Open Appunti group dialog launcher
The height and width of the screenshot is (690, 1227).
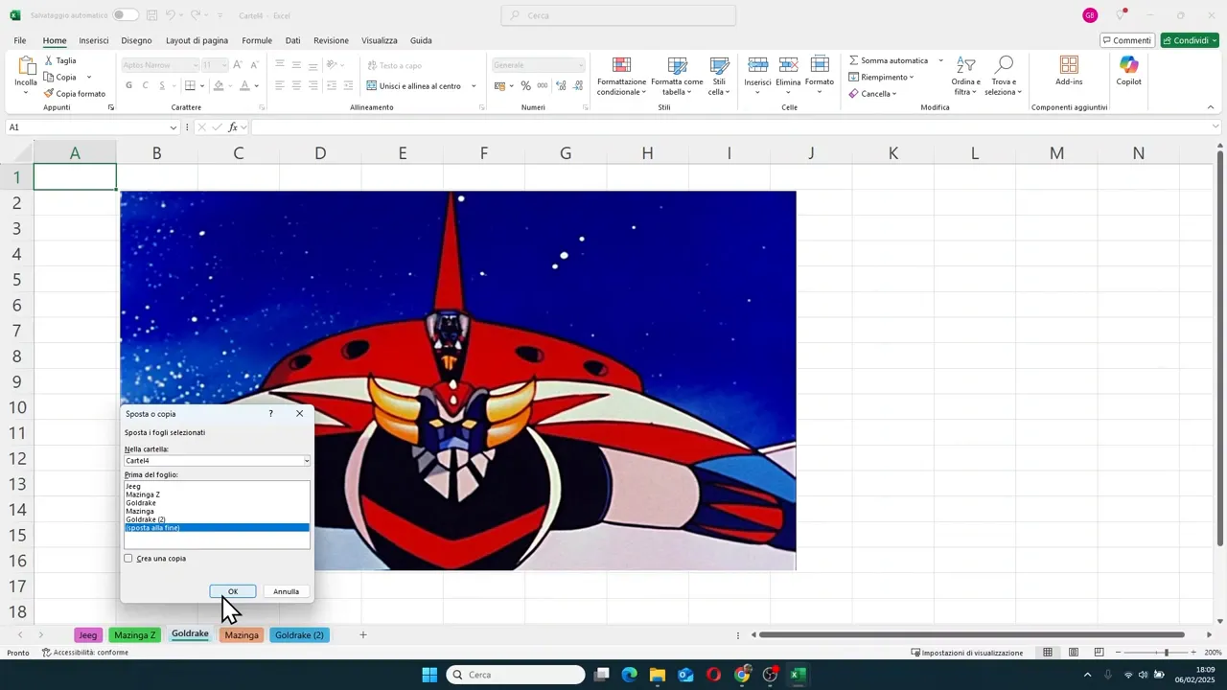click(x=111, y=107)
